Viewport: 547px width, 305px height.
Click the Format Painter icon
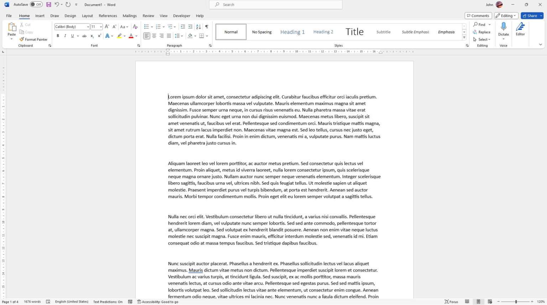tap(22, 39)
